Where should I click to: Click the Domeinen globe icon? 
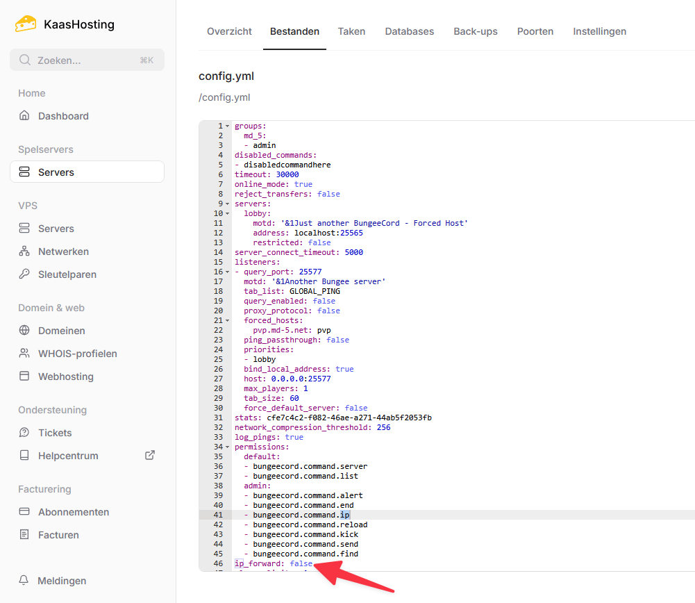(25, 331)
